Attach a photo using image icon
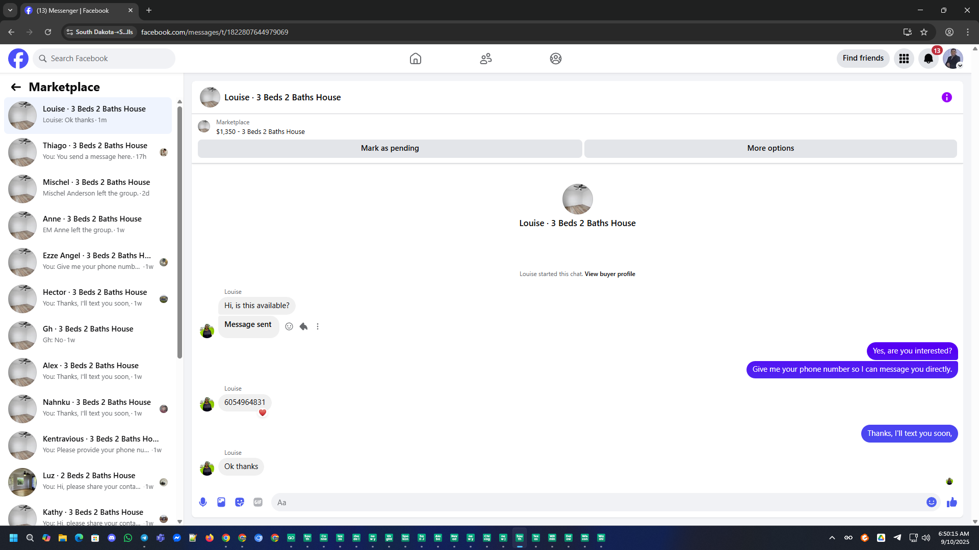The image size is (979, 550). tap(221, 502)
